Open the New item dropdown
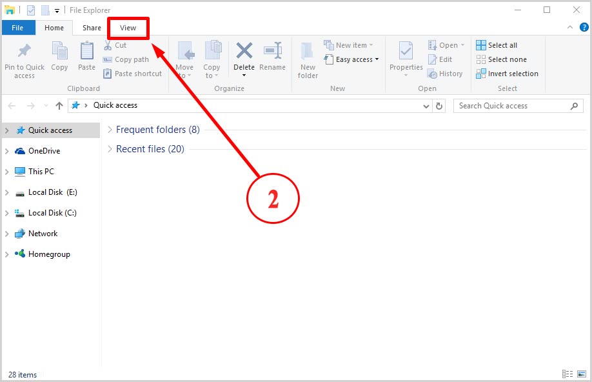Image resolution: width=592 pixels, height=382 pixels. tap(350, 45)
